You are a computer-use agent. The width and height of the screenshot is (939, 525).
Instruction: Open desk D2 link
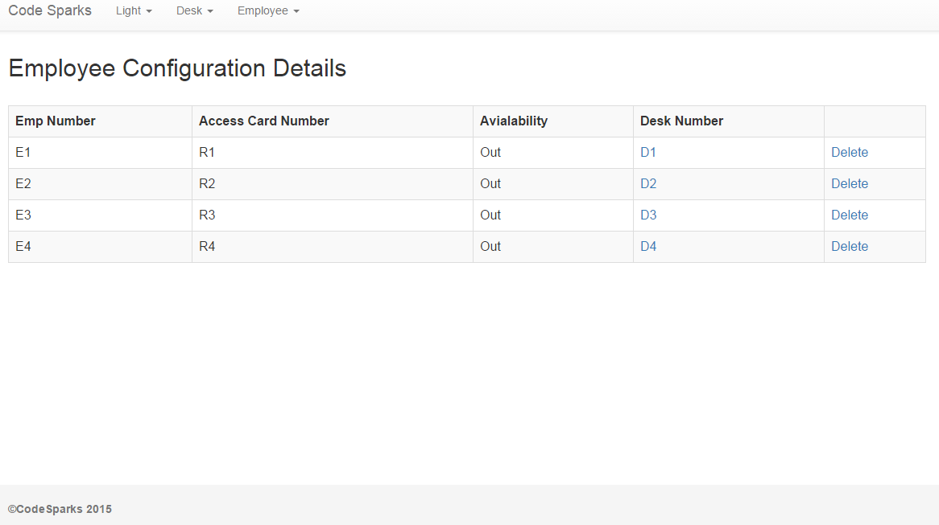point(648,183)
